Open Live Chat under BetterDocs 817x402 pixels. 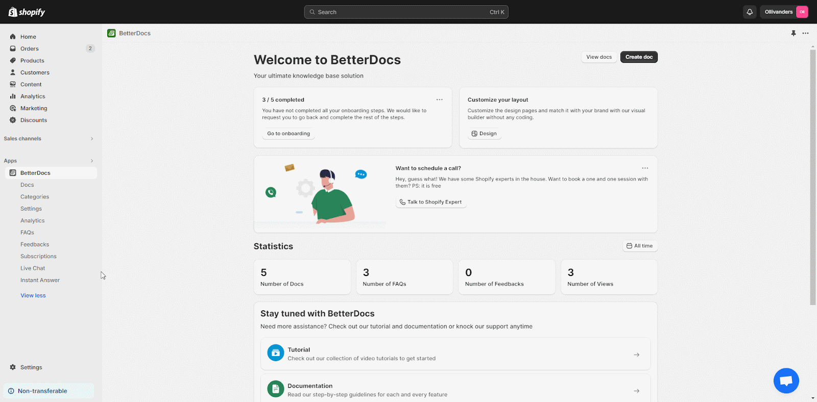[33, 268]
